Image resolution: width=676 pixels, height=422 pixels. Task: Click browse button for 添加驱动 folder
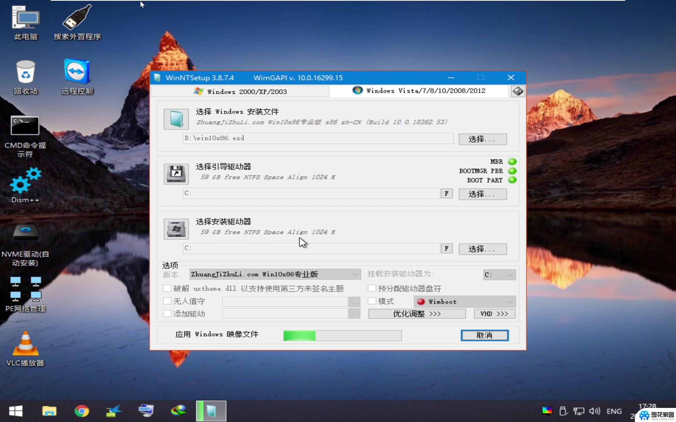(354, 314)
